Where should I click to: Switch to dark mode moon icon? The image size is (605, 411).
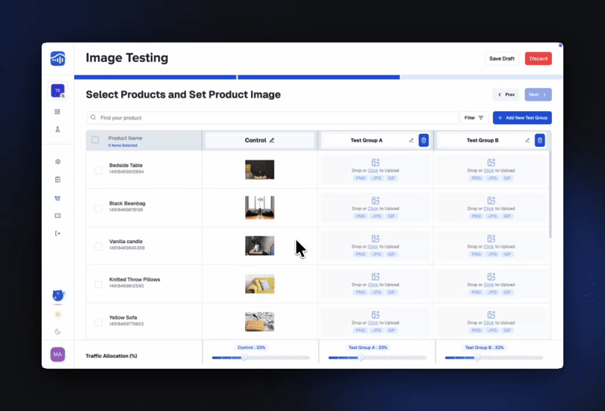pyautogui.click(x=57, y=332)
